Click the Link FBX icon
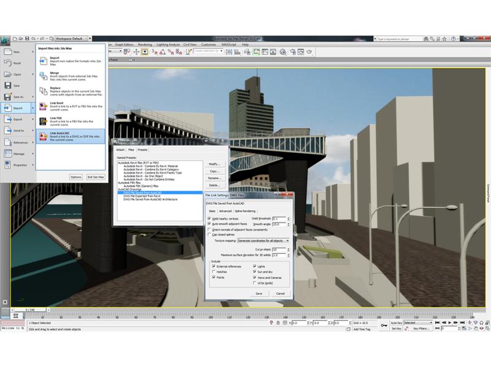Image resolution: width=491 pixels, height=368 pixels. pos(43,121)
